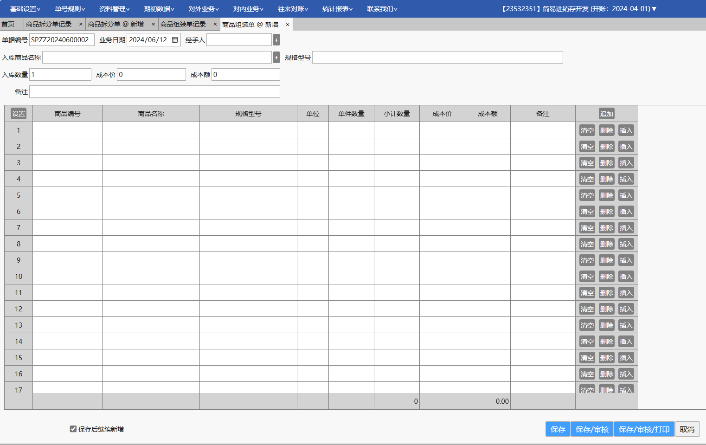706x445 pixels.
Task: Expand 资料管理 menu
Action: click(x=114, y=9)
